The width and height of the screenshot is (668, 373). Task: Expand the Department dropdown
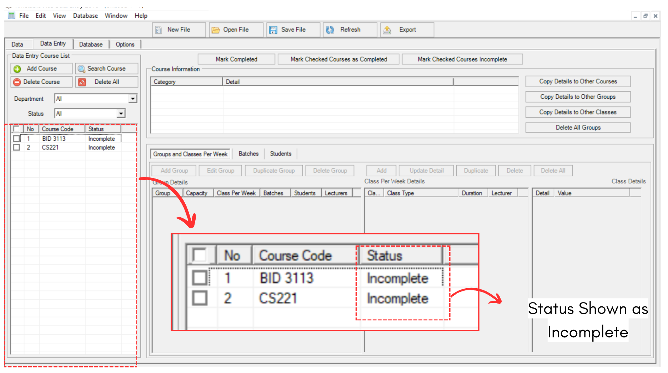[x=132, y=99]
